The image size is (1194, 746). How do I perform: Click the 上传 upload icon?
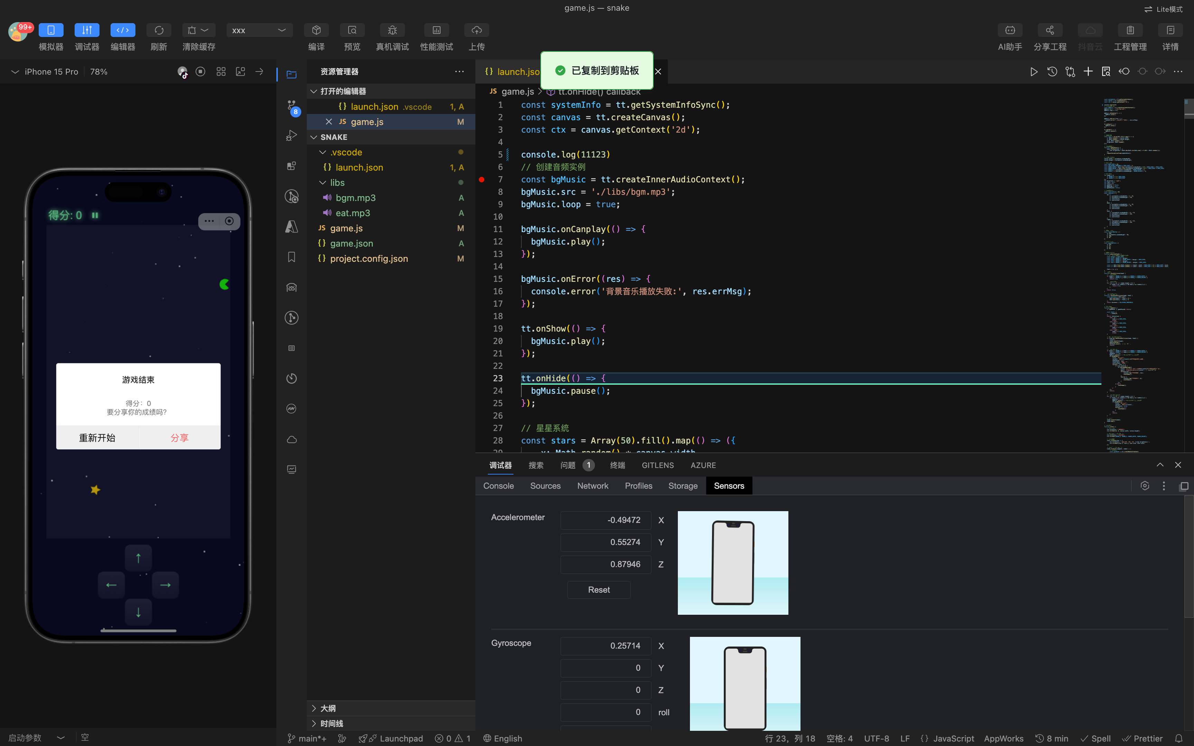click(476, 30)
